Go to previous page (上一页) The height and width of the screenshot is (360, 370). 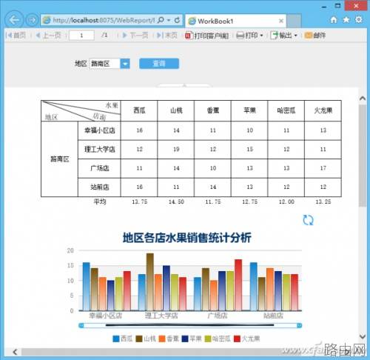48,36
